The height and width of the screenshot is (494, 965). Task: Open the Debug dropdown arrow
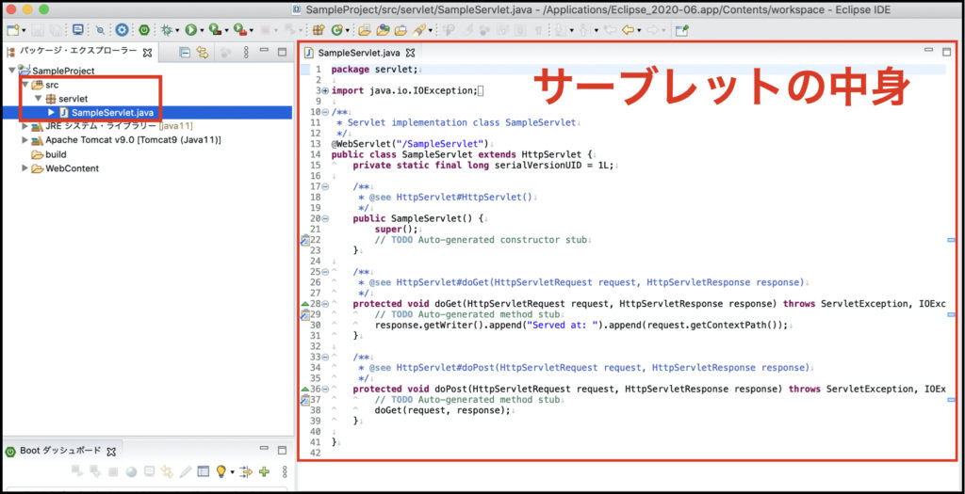click(x=176, y=30)
